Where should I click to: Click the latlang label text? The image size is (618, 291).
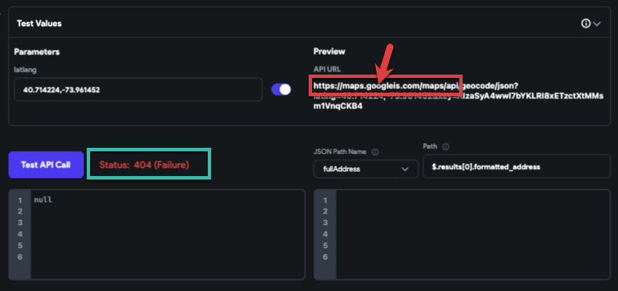coord(25,69)
